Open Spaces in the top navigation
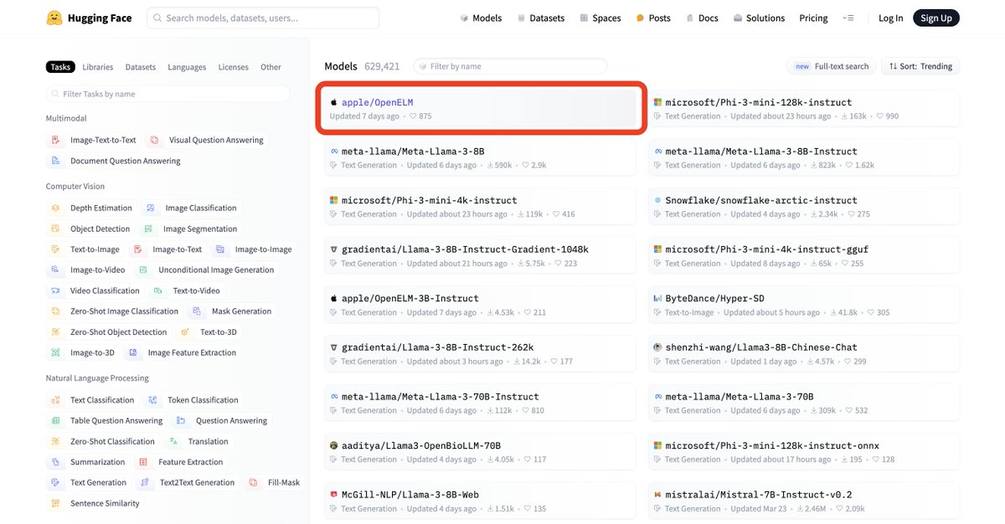The image size is (1005, 524). click(600, 18)
